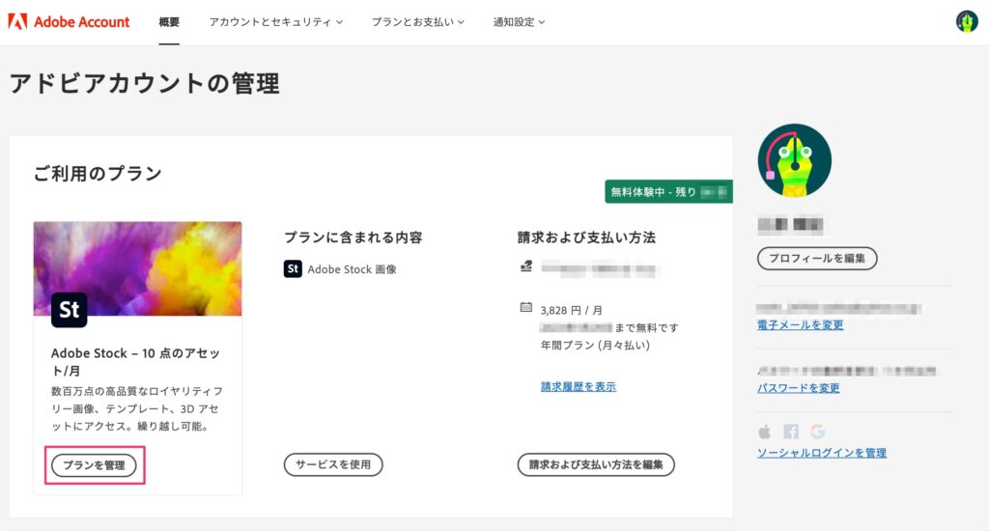Image resolution: width=989 pixels, height=531 pixels.
Task: Click 請求および支払い方法を編集 button
Action: [x=596, y=464]
